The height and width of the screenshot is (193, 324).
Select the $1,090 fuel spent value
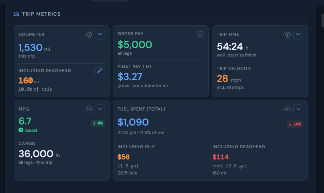pyautogui.click(x=133, y=122)
